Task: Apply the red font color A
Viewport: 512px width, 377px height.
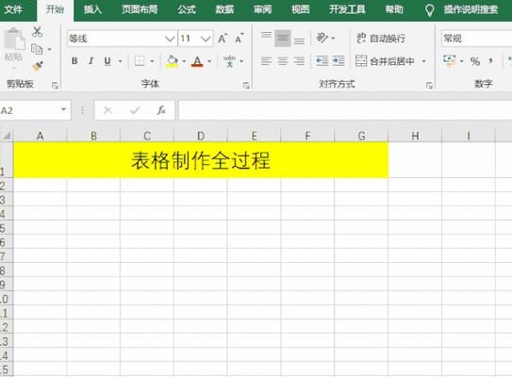Action: (x=197, y=61)
